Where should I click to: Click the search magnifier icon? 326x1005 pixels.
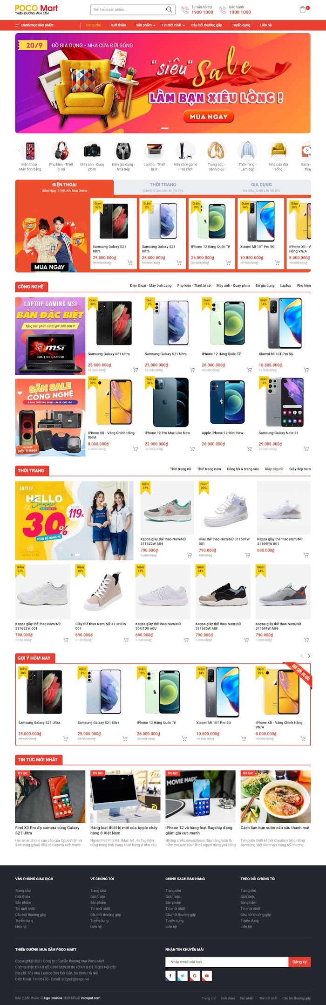tap(169, 9)
